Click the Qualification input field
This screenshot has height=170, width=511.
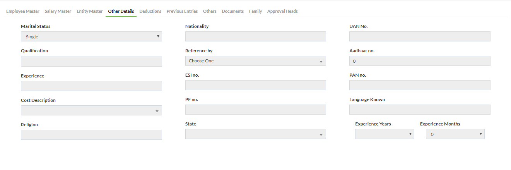[x=91, y=61]
